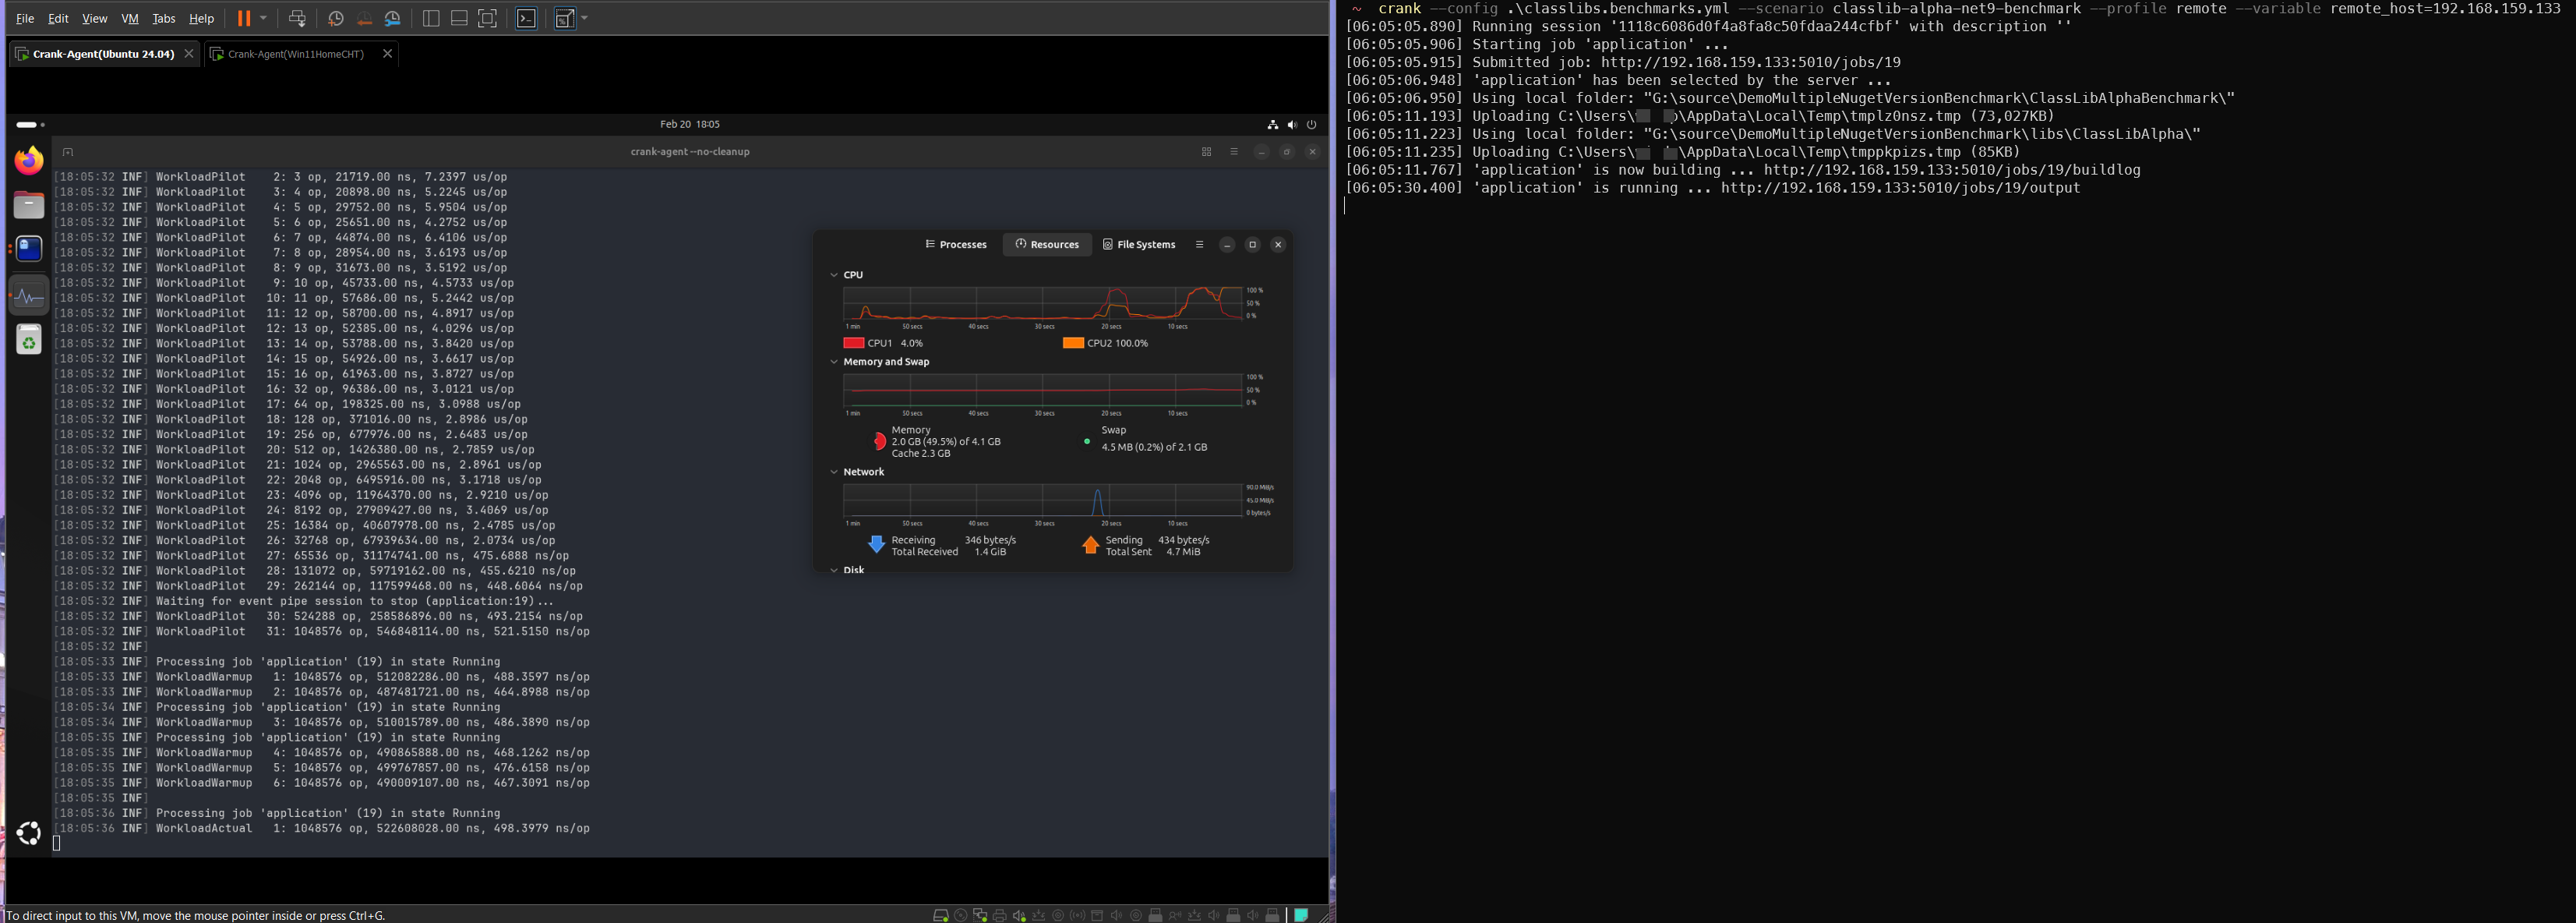Open File Systems view in System Monitor
This screenshot has height=923, width=2576.
click(1139, 244)
